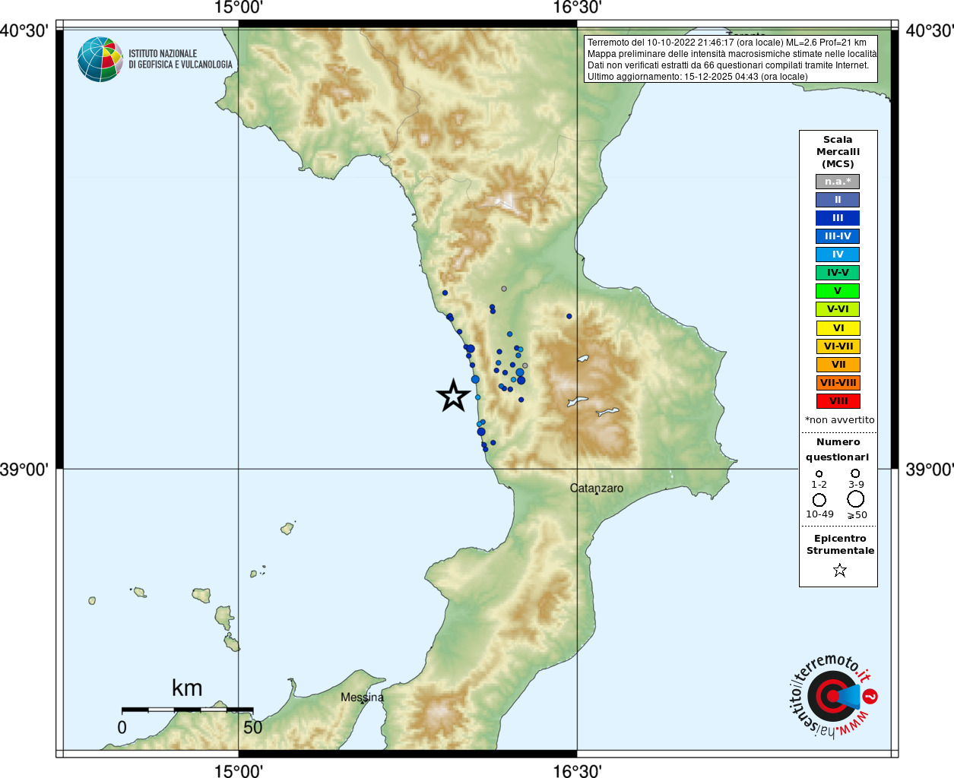Screen dimensions: 954x778
Task: Click the haisentitoilterremoto.it logo
Action: tap(834, 696)
